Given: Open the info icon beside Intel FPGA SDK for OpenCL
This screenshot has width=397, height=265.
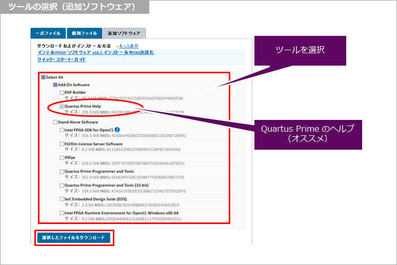Looking at the screenshot, I should tap(117, 130).
